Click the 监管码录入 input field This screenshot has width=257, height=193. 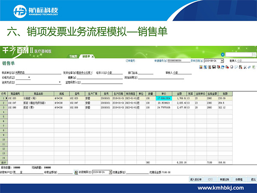click(x=102, y=82)
